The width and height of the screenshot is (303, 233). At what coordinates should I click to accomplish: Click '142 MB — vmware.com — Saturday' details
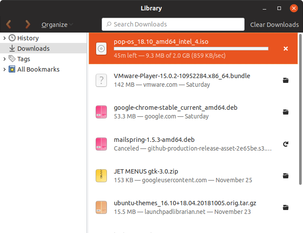162,85
